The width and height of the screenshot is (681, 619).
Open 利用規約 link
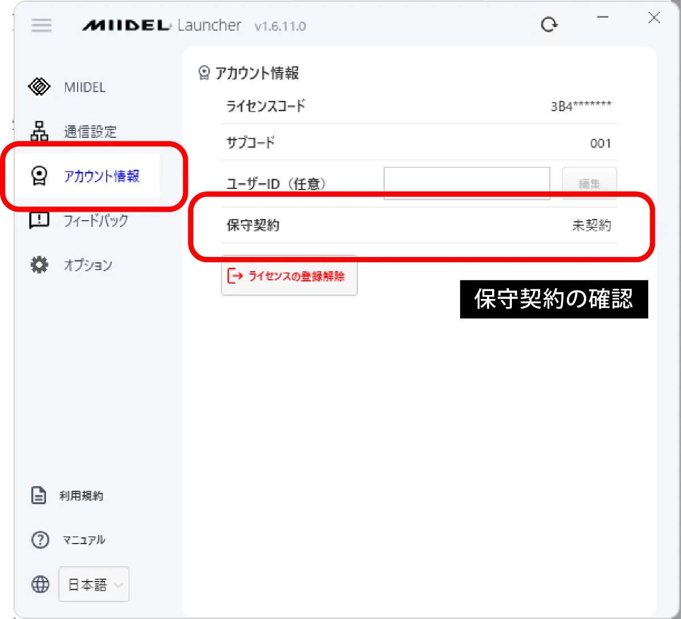81,496
